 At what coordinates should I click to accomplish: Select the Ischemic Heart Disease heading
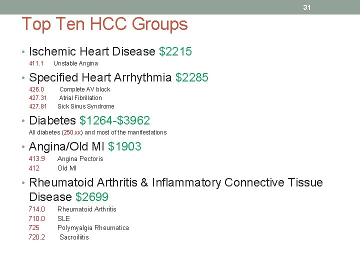pos(92,51)
